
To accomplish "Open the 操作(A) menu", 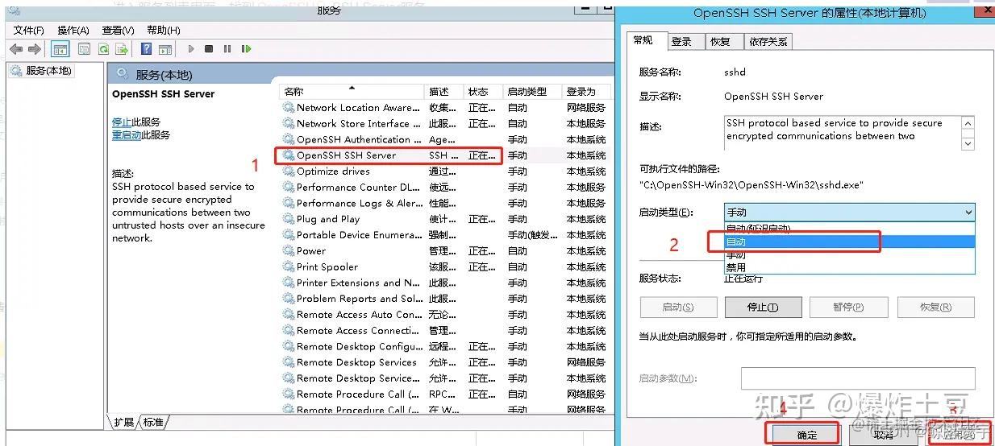I will 73,30.
